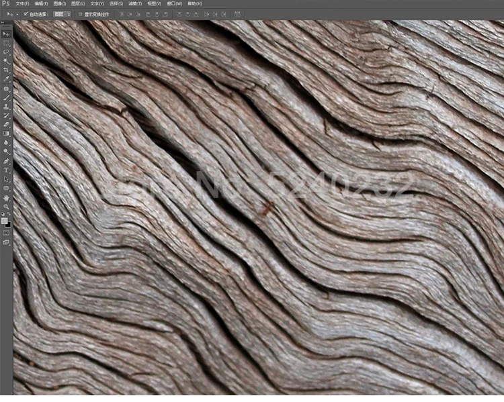Select the Crop tool
This screenshot has height=402, width=504.
tap(6, 70)
